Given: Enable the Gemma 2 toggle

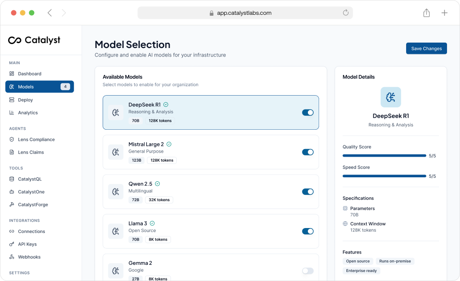Looking at the screenshot, I should tap(308, 271).
